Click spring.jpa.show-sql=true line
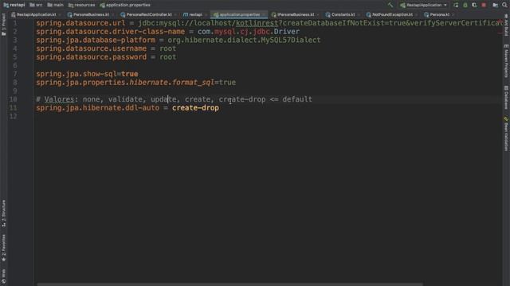This screenshot has height=286, width=510. point(87,74)
